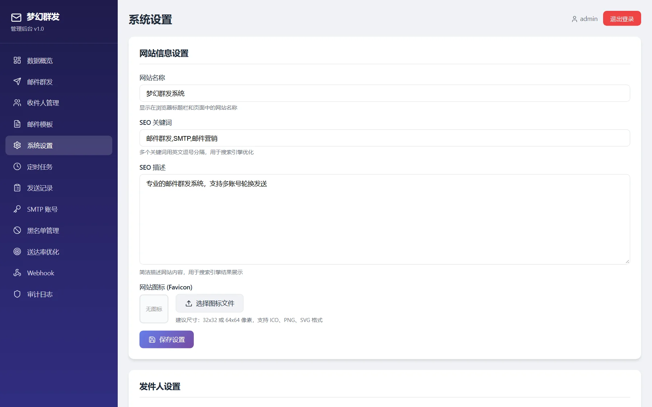The width and height of the screenshot is (652, 407).
Task: Click the floppy-disk icon on 保存设置
Action: pos(152,340)
